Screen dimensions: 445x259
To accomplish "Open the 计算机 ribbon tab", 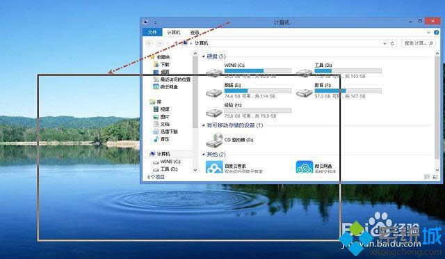I will [173, 33].
